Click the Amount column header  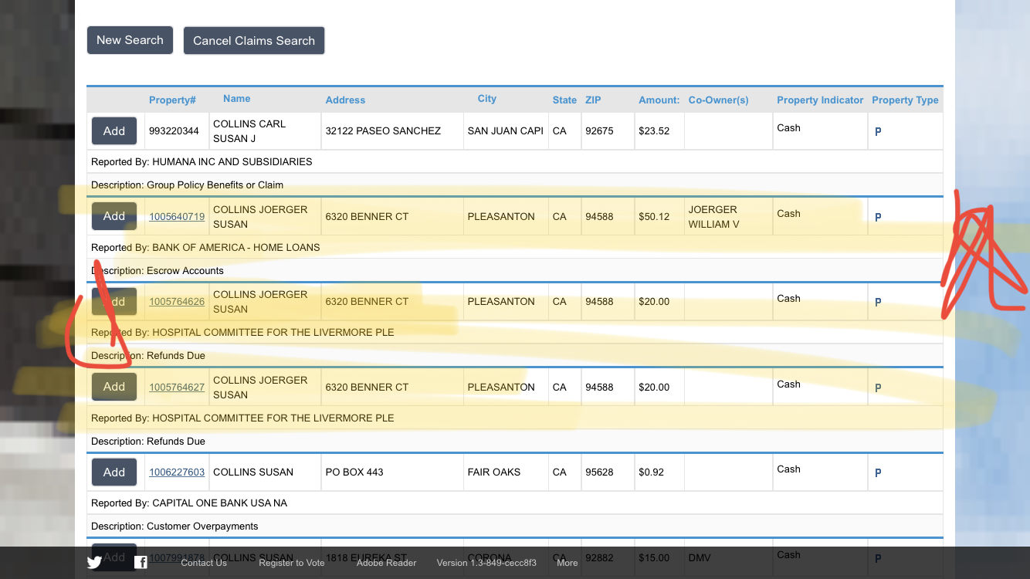click(x=659, y=100)
